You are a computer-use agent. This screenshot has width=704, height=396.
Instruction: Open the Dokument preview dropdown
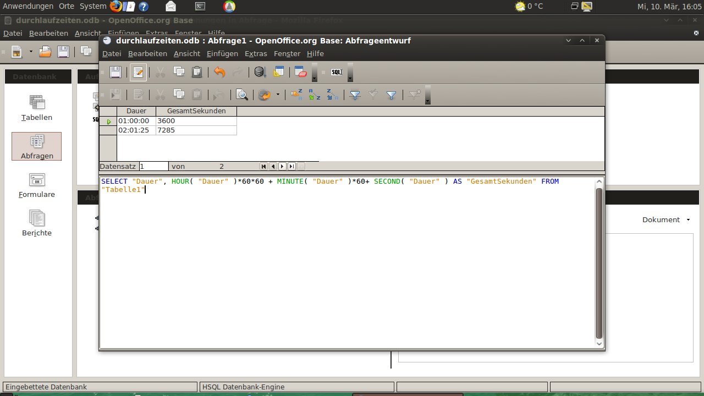pos(688,220)
